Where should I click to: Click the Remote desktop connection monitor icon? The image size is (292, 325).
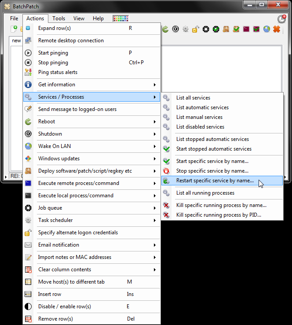28,41
